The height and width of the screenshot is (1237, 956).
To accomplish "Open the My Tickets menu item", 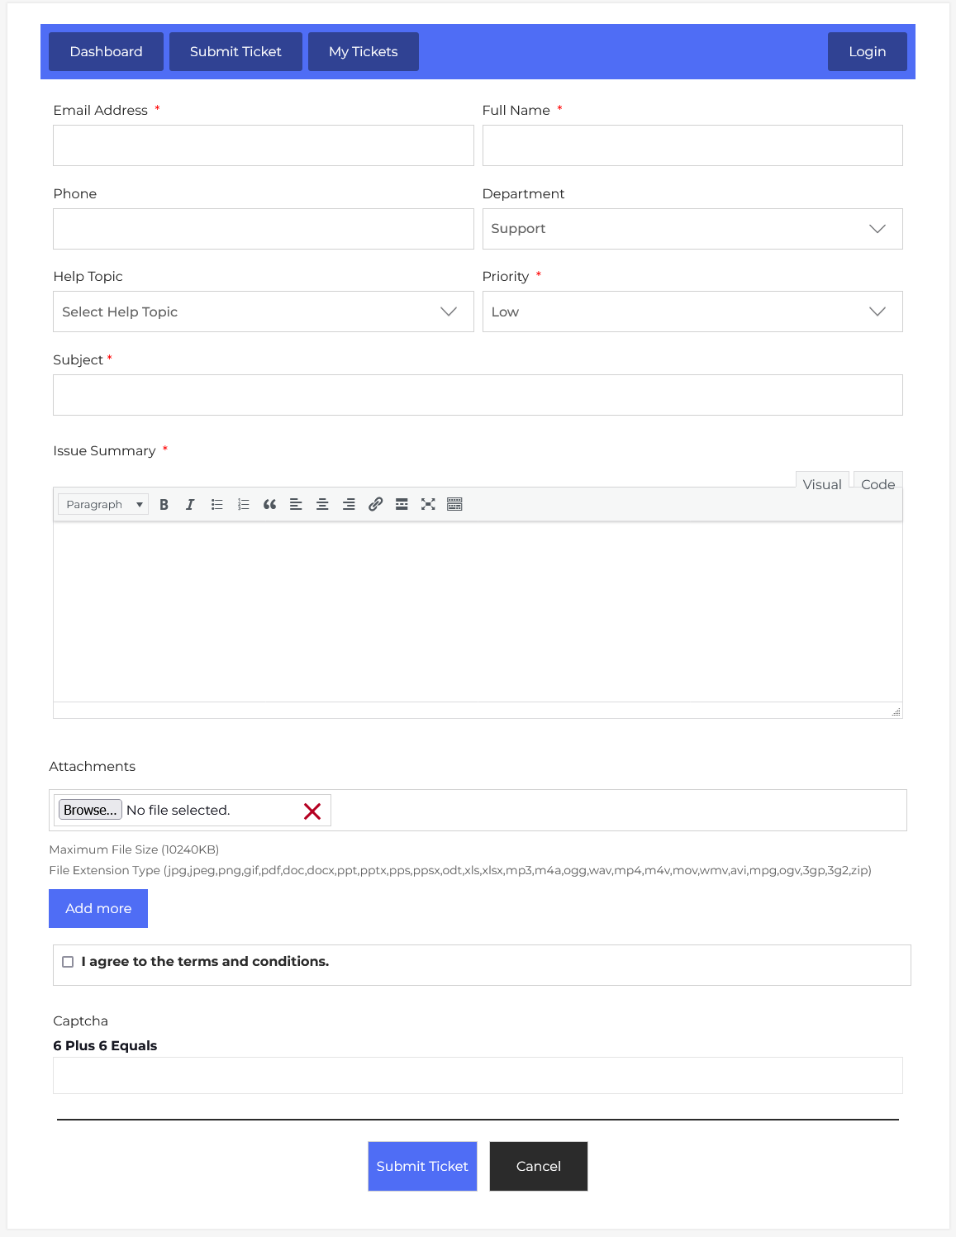I will pyautogui.click(x=363, y=51).
